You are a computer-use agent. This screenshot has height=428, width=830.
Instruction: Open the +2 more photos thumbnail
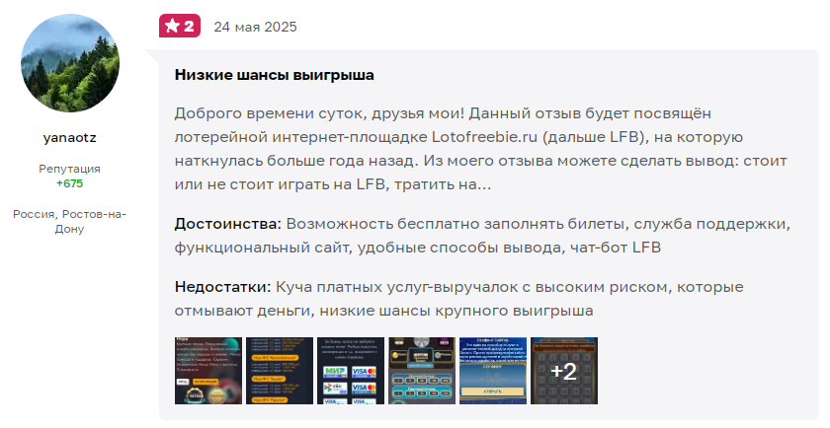(x=564, y=371)
